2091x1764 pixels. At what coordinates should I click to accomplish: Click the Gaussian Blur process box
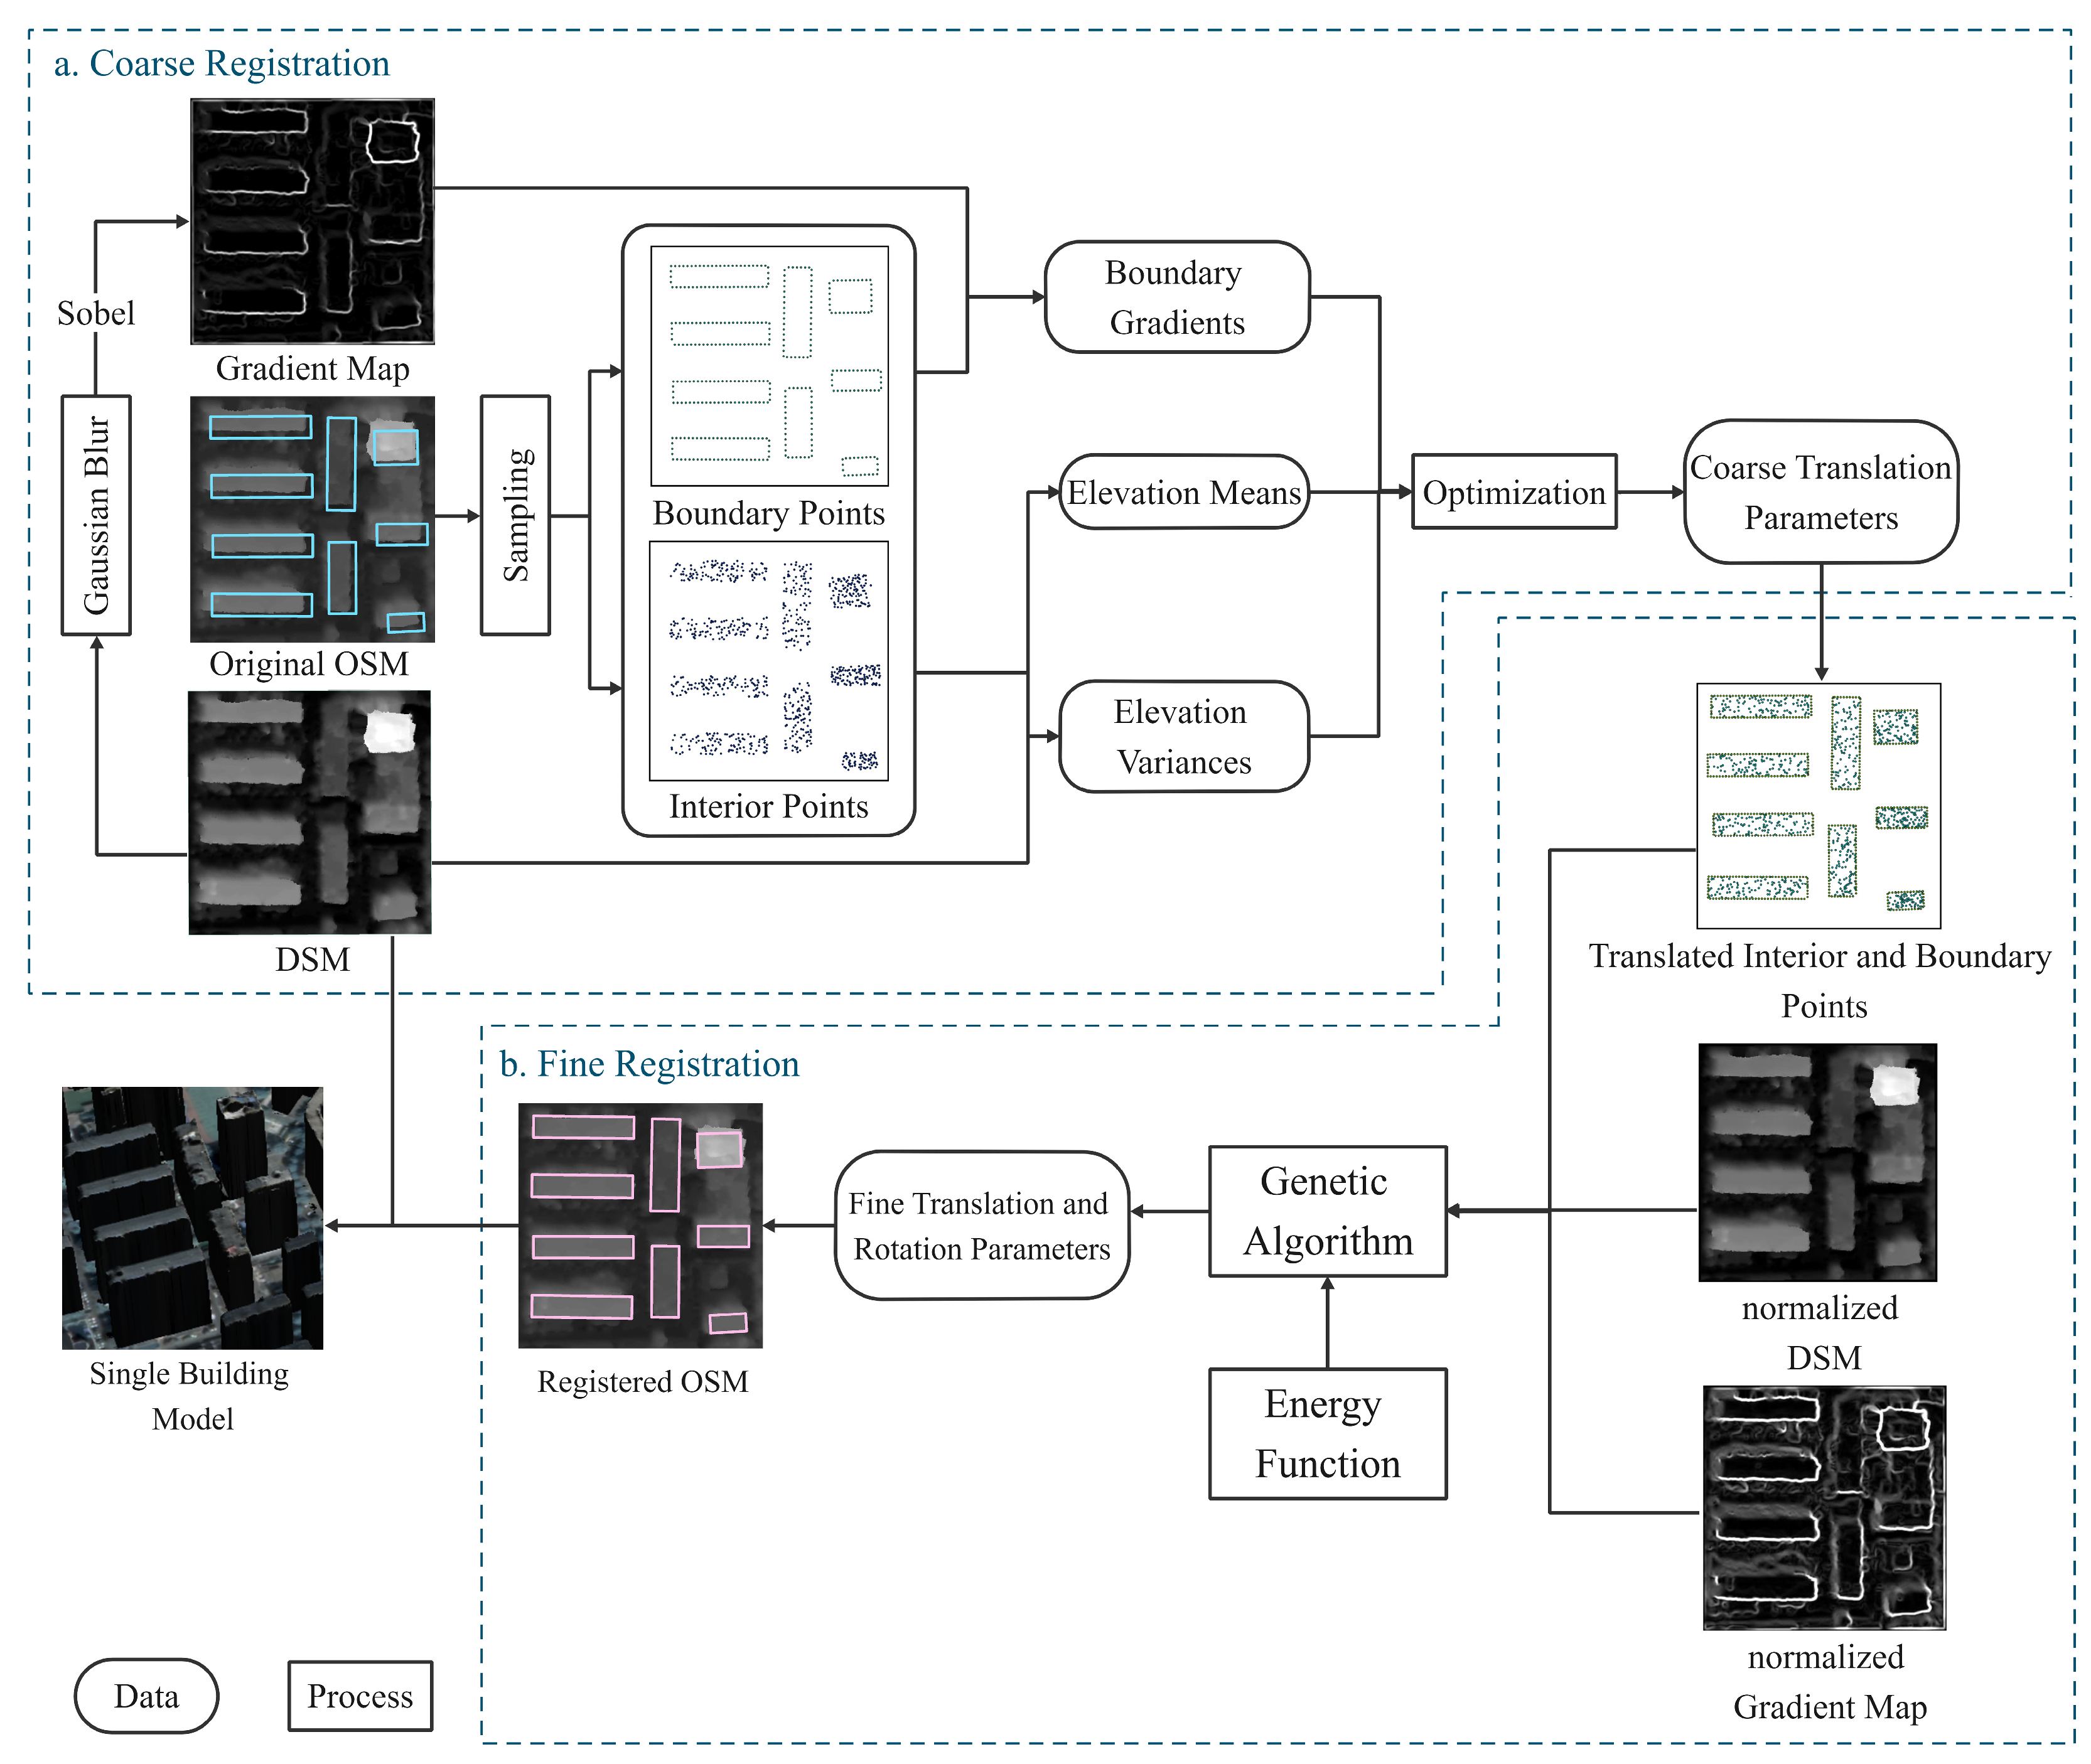pos(96,515)
